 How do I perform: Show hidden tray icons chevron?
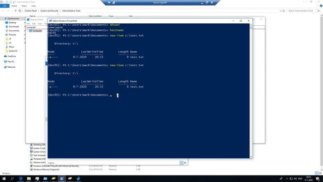click(287, 178)
